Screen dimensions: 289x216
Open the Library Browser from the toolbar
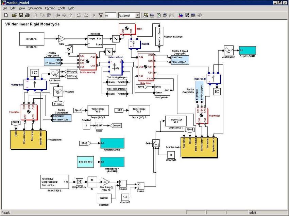[x=181, y=15]
